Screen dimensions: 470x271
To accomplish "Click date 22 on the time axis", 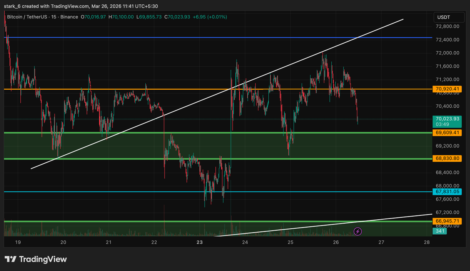I will pyautogui.click(x=154, y=242).
